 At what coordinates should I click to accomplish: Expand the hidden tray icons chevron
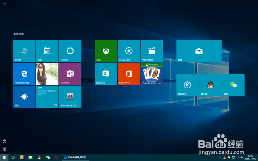pos(221,157)
